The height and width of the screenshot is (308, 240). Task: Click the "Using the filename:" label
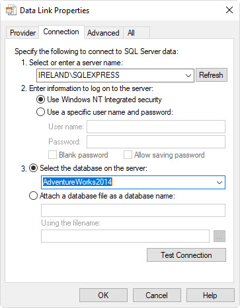[x=71, y=223]
